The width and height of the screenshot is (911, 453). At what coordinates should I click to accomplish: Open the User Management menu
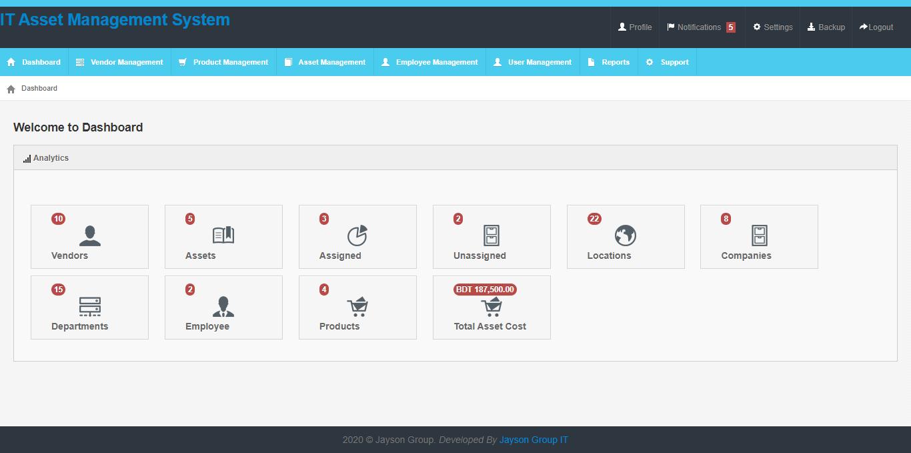533,62
